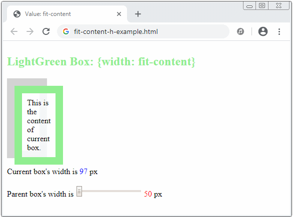Open the three-dot Chrome menu
The image size is (293, 217).
point(279,31)
